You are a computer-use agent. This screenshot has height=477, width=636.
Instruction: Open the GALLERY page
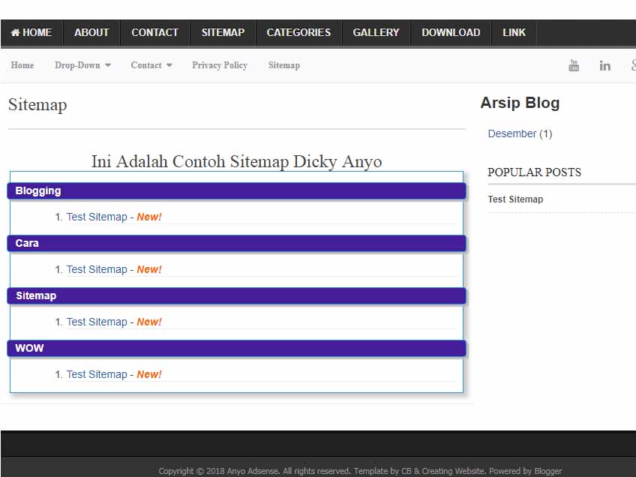376,32
